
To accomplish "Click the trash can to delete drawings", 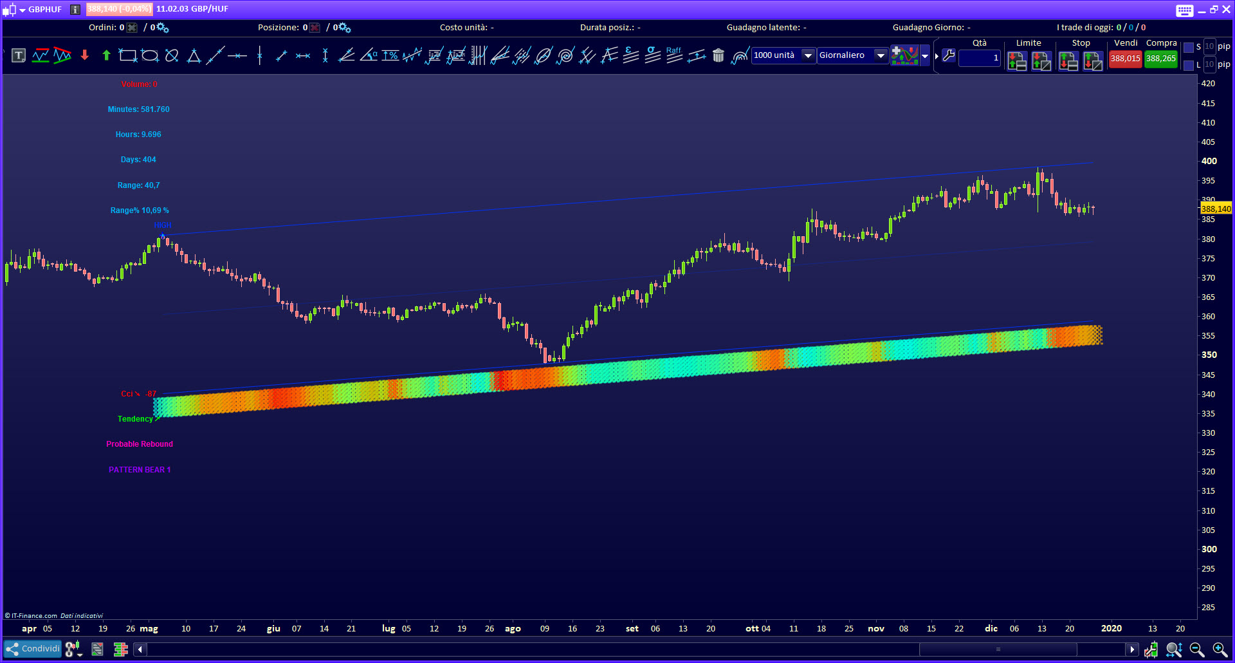I will click(x=718, y=56).
